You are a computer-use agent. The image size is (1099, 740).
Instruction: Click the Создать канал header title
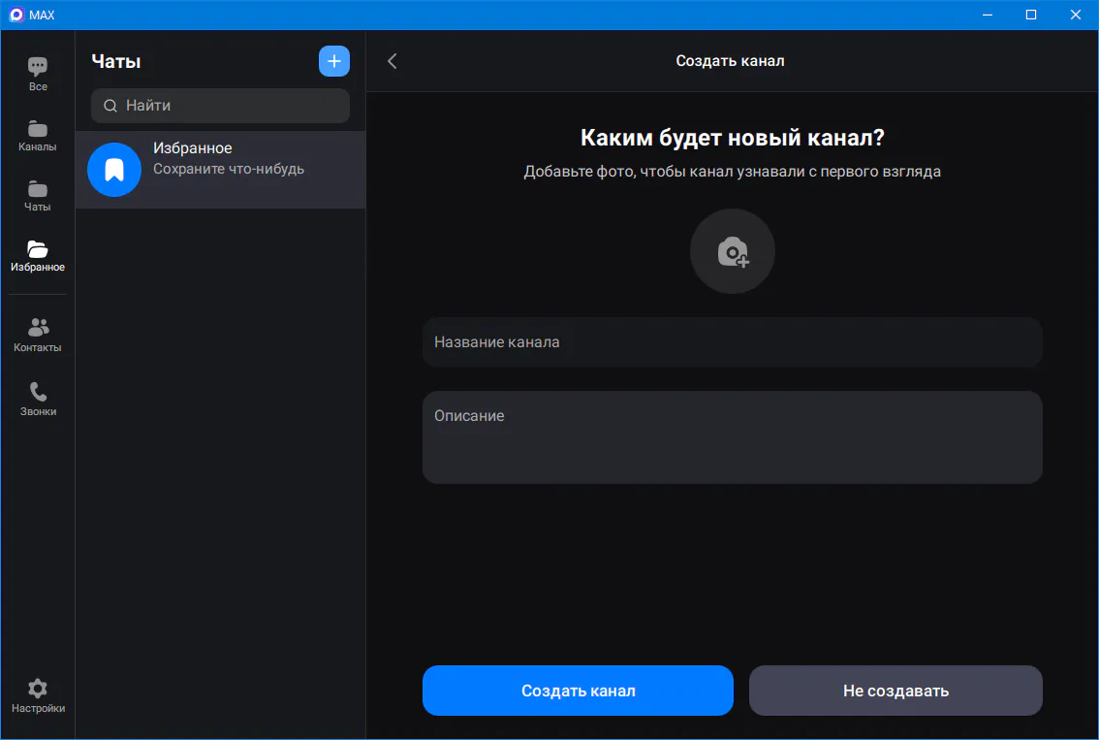[730, 61]
